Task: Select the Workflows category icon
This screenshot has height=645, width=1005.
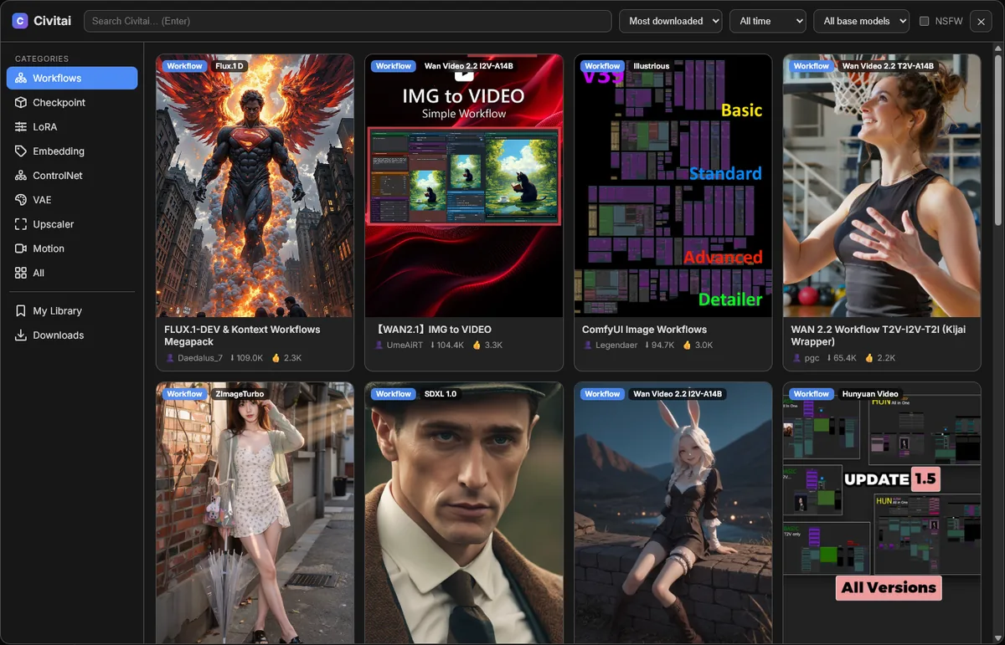Action: tap(21, 78)
